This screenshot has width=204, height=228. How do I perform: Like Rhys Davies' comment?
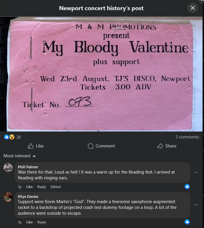[x=30, y=222]
